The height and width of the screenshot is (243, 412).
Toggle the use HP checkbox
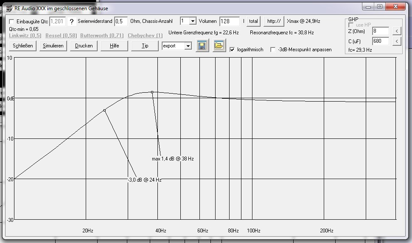(351, 25)
